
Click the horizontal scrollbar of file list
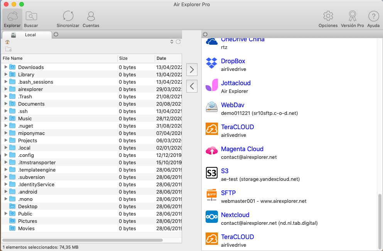tap(83, 240)
